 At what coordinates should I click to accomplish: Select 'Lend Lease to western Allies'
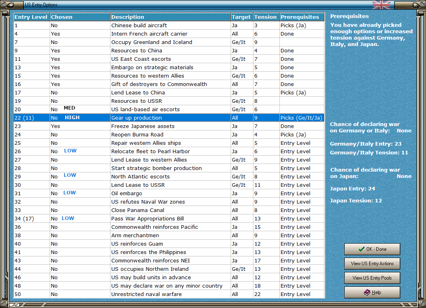pyautogui.click(x=169, y=160)
